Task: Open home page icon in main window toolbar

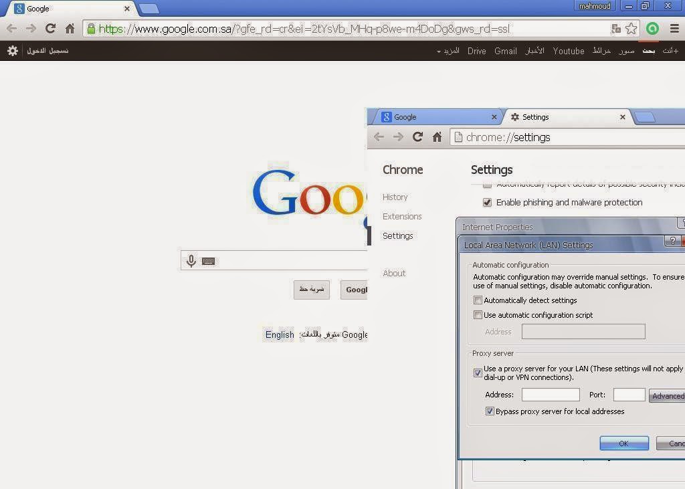Action: (70, 29)
